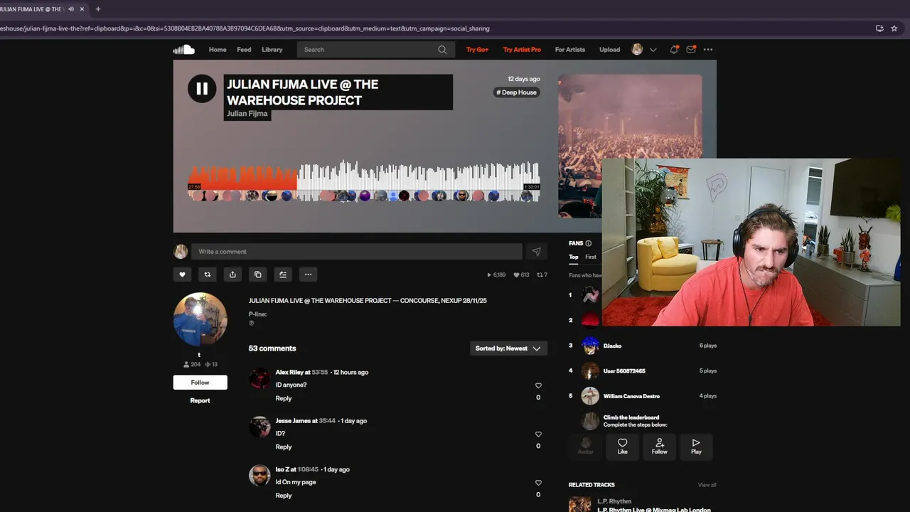Open the Upload page
Viewport: 910px width, 512px height.
(x=609, y=50)
